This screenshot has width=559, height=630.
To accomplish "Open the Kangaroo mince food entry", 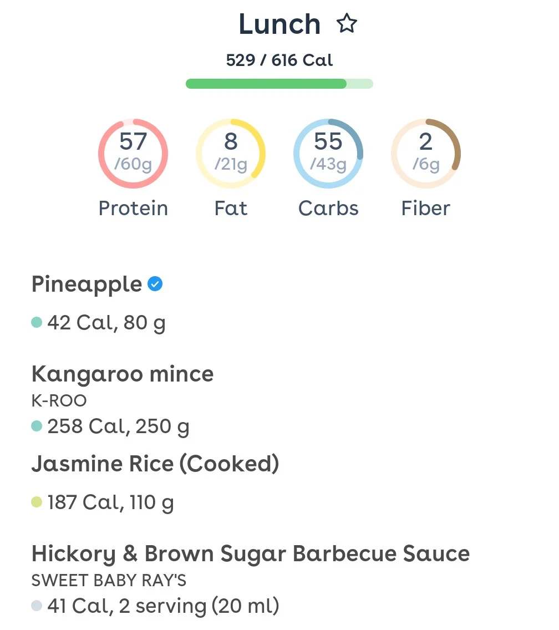I will coord(279,400).
